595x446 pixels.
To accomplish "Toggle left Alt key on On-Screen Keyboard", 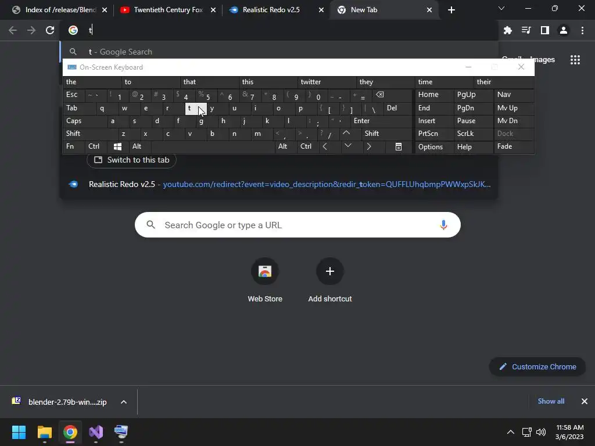I will (x=140, y=146).
